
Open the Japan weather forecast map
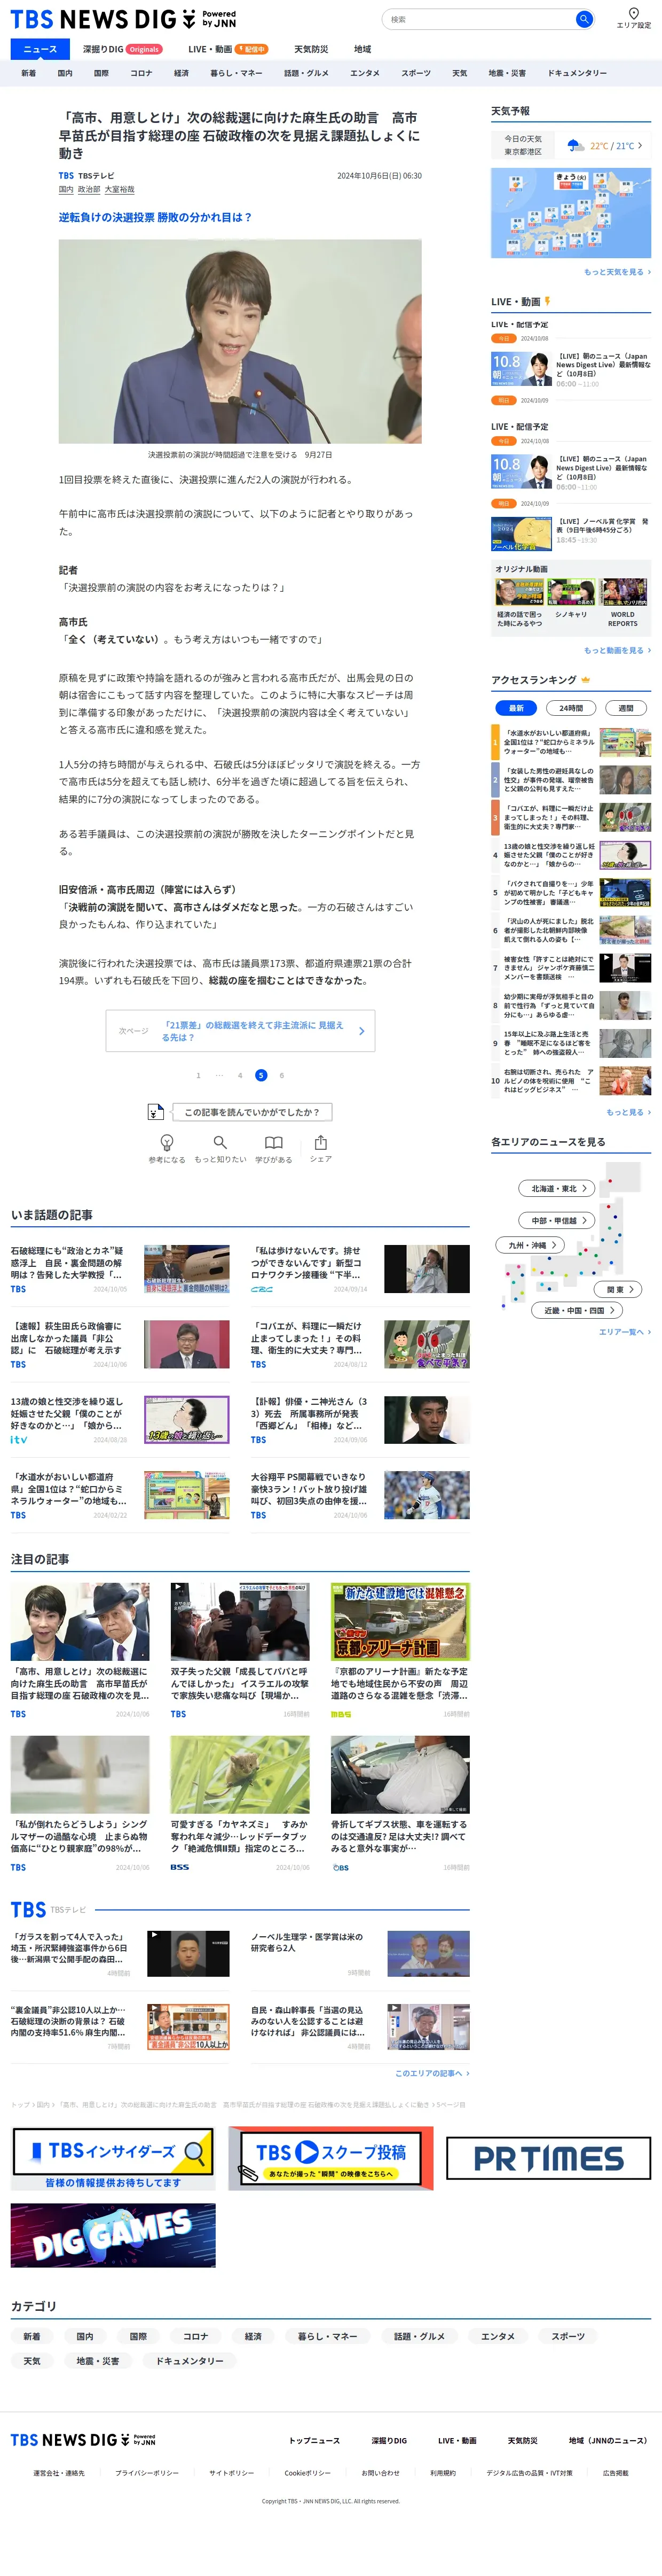coord(570,212)
